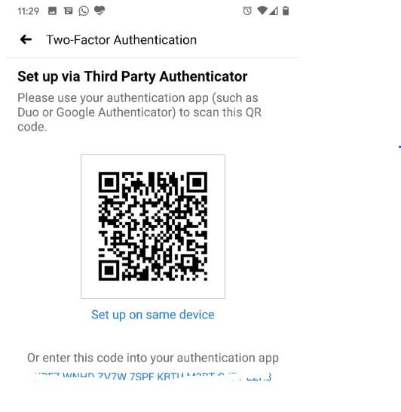Tap the 11:29 clock in status bar
Image resolution: width=401 pixels, height=412 pixels.
[x=29, y=11]
